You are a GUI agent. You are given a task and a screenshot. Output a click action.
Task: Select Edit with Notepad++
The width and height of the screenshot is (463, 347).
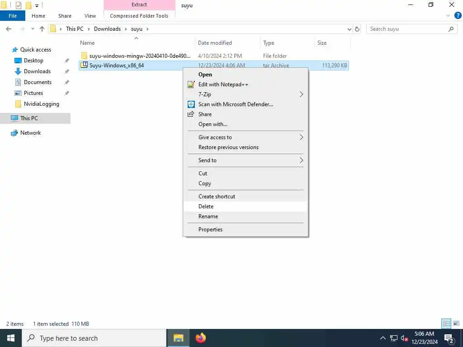(246, 84)
